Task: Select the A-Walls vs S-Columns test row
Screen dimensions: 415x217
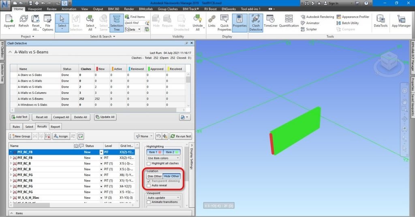Action: click(98, 93)
